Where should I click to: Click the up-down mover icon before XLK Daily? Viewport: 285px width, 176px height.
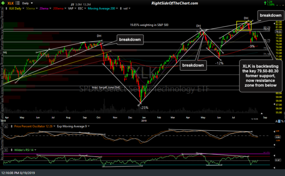[6, 8]
